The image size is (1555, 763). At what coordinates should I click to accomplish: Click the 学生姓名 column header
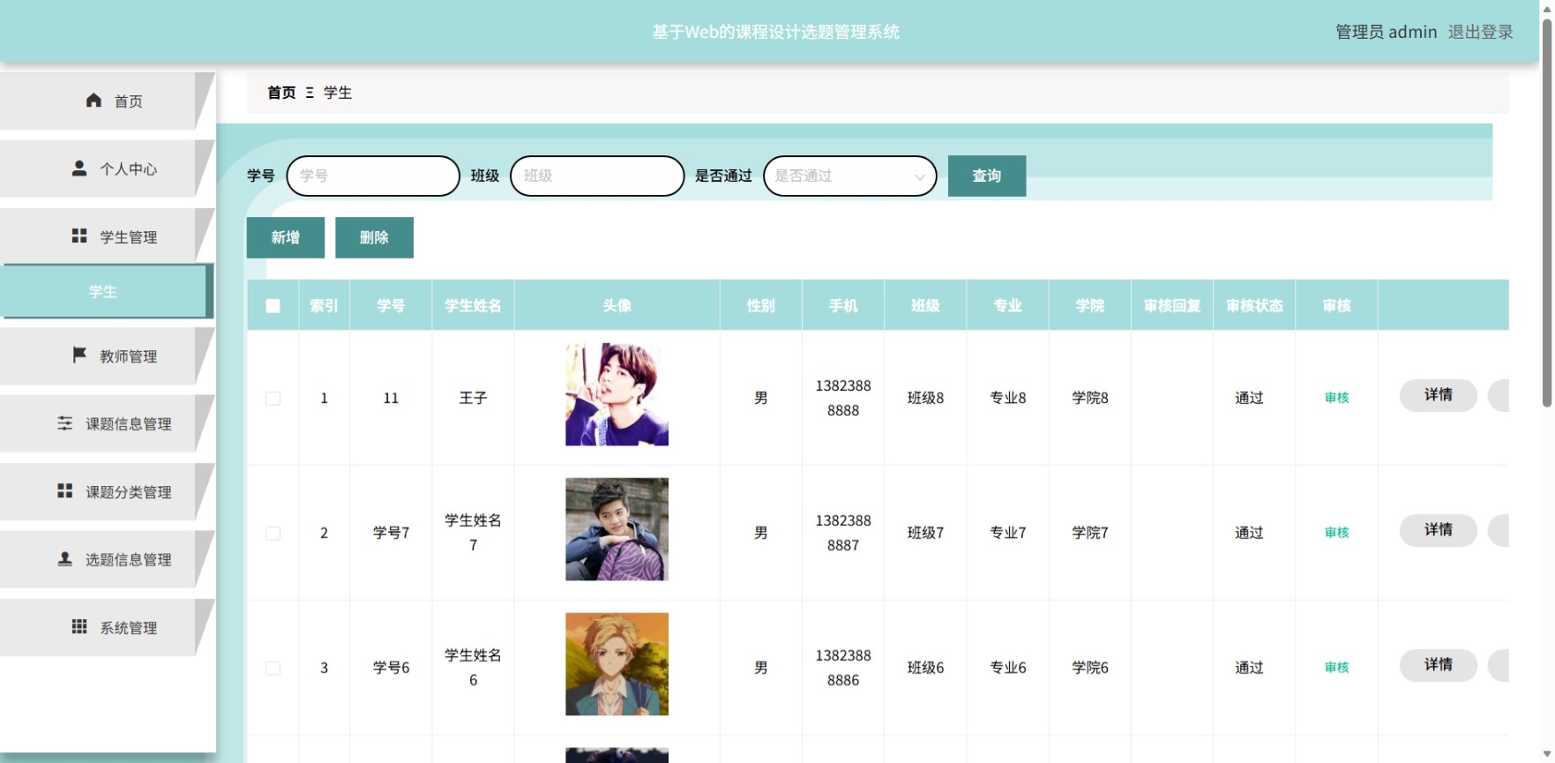pyautogui.click(x=473, y=305)
